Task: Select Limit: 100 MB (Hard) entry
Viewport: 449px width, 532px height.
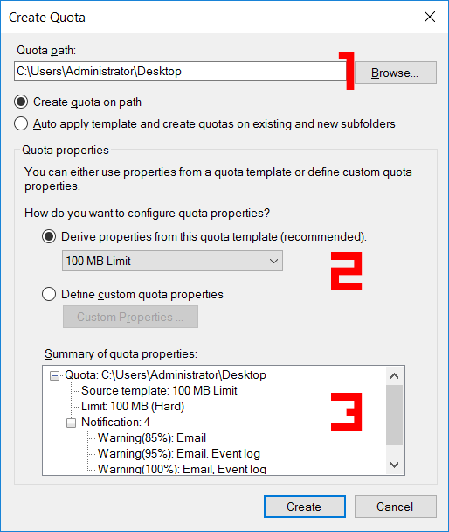Action: tap(133, 407)
